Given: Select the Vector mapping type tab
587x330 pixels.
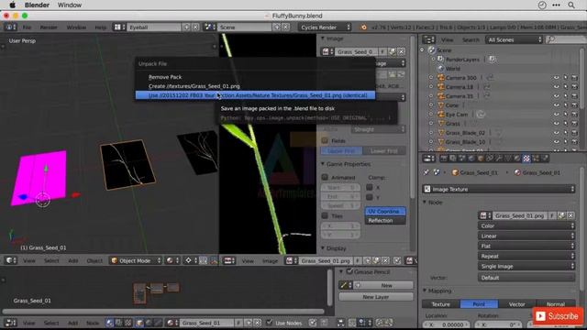Looking at the screenshot, I should pos(517,304).
